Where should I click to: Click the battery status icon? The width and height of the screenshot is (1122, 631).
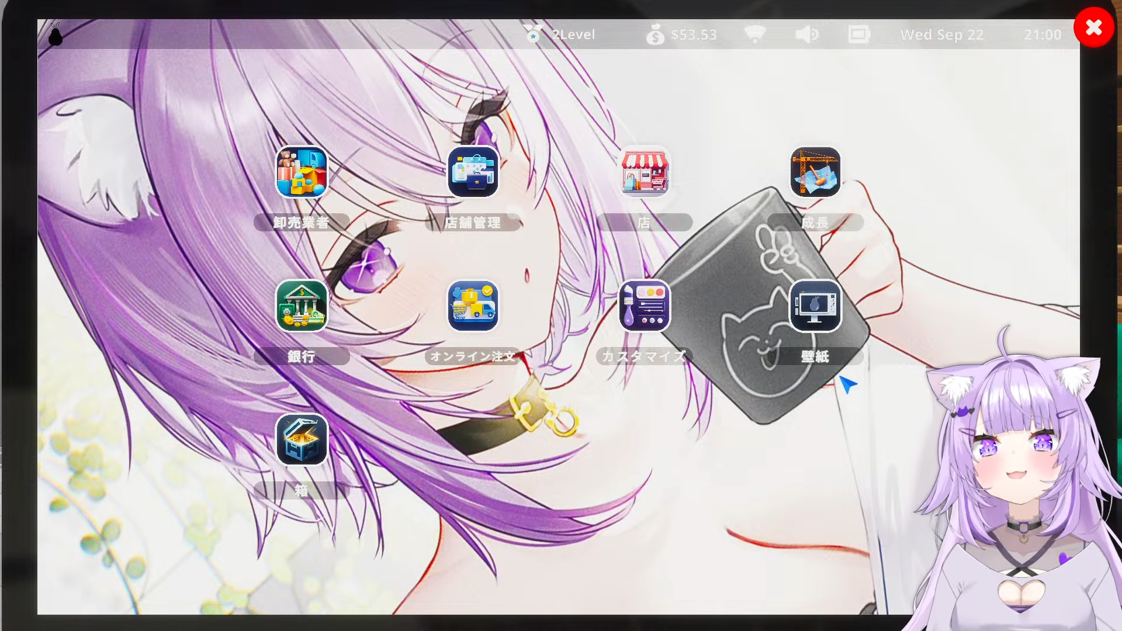click(859, 34)
